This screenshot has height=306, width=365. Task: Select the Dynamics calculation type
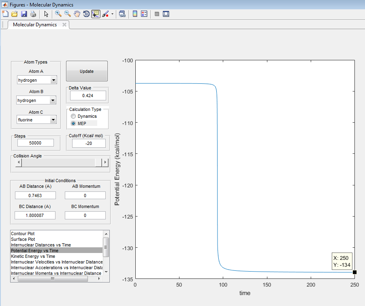point(73,117)
